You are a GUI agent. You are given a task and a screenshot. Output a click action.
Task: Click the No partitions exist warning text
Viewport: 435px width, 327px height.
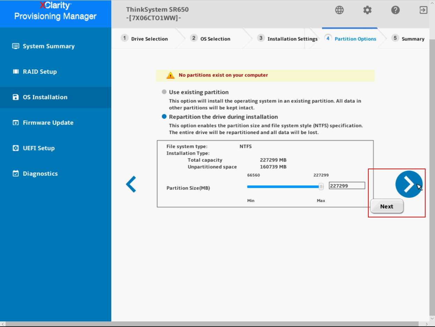pyautogui.click(x=223, y=75)
